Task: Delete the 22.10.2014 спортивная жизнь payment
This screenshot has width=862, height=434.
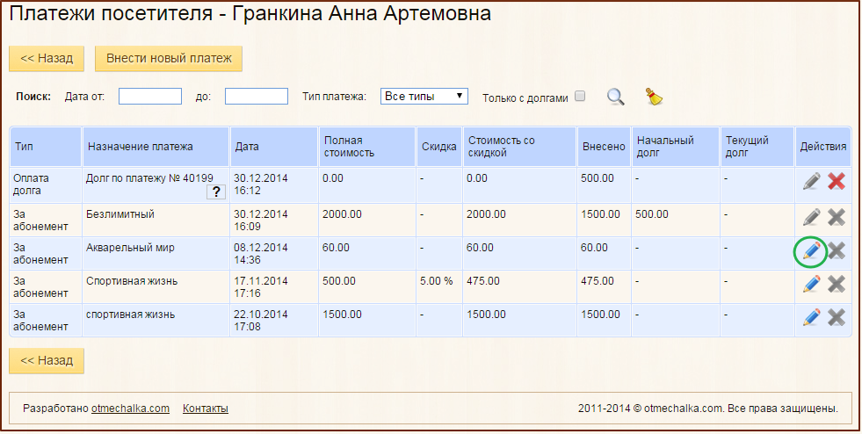Action: point(837,317)
